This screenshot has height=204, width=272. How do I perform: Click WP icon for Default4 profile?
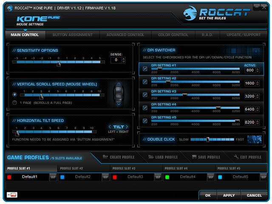[211, 177]
